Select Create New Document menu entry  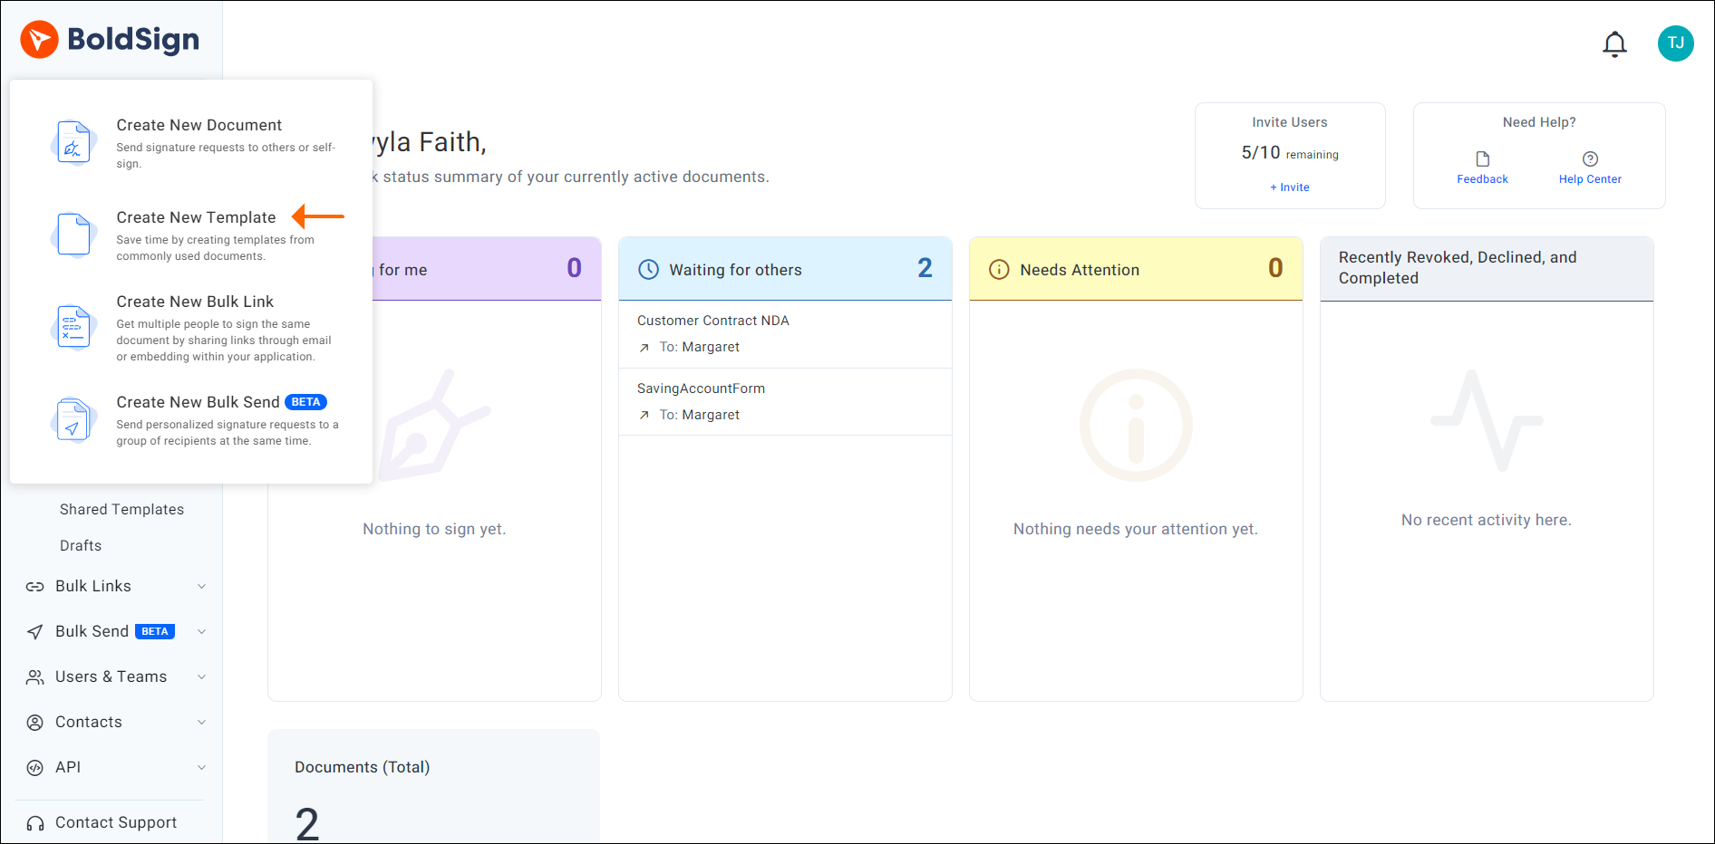tap(192, 143)
